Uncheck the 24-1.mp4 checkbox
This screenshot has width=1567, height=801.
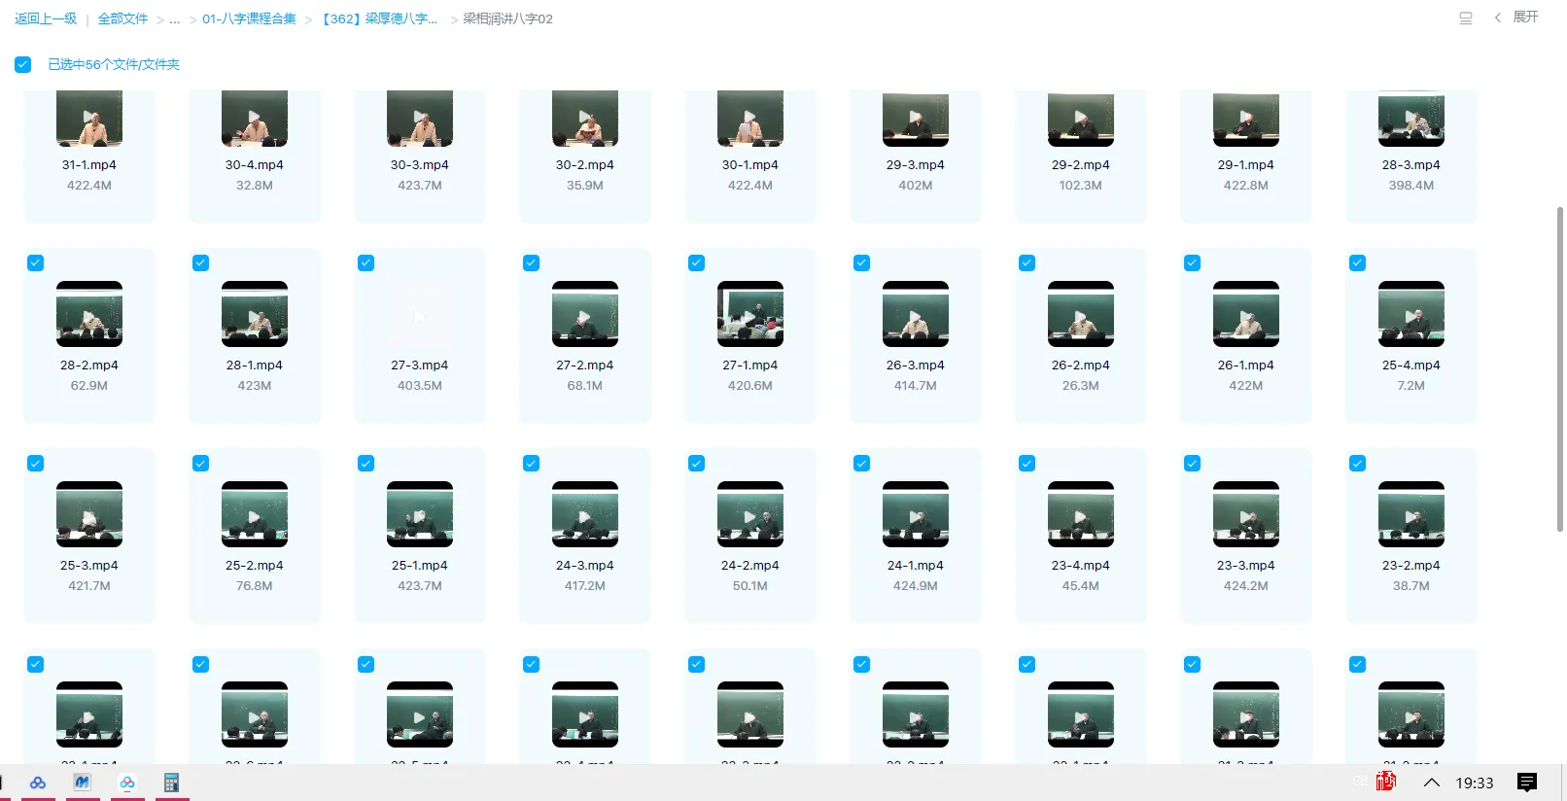pos(862,463)
